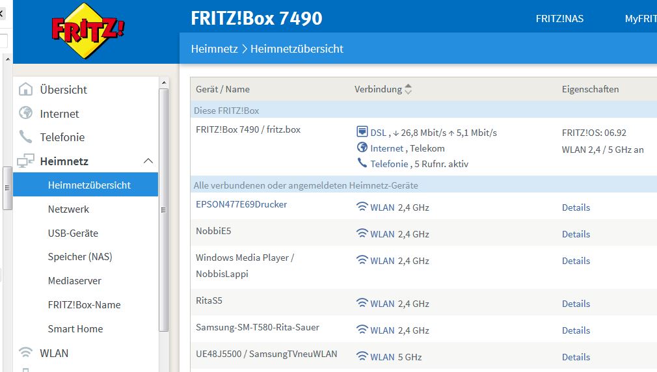
Task: Open Details for EPSON477E69Drucker
Action: coord(576,207)
